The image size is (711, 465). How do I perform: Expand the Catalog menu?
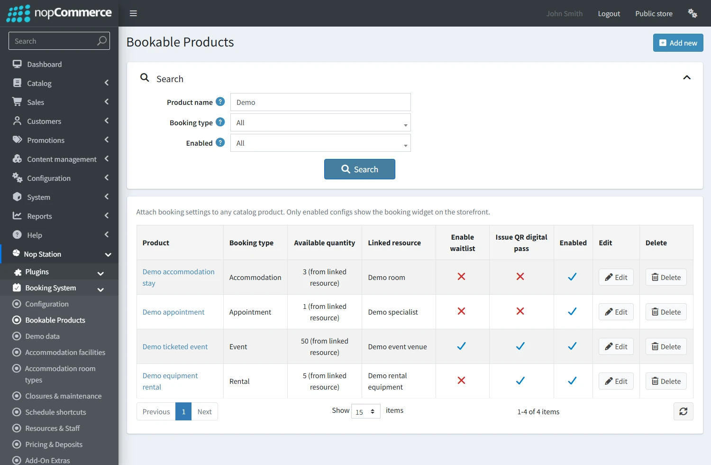(x=59, y=83)
